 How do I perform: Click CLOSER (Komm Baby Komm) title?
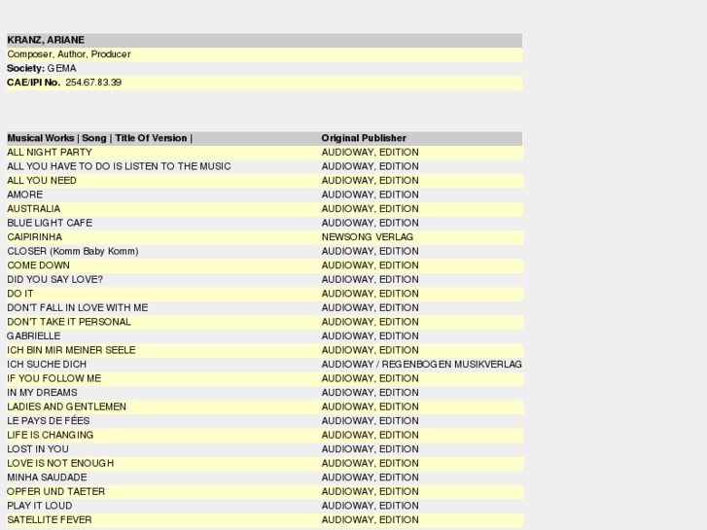tap(73, 251)
